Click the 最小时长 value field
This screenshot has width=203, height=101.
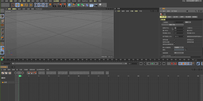click(179, 31)
